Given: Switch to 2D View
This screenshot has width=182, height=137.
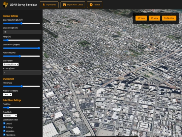Looking at the screenshot, I should 154,18.
